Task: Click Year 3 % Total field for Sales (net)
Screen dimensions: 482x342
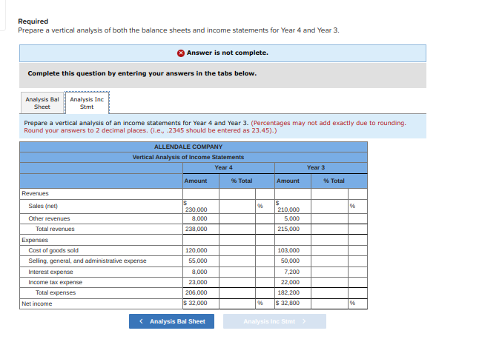Action: point(329,207)
